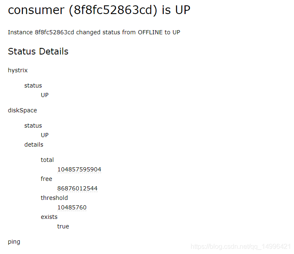Click the total label
This screenshot has width=294, height=254.
tap(47, 160)
